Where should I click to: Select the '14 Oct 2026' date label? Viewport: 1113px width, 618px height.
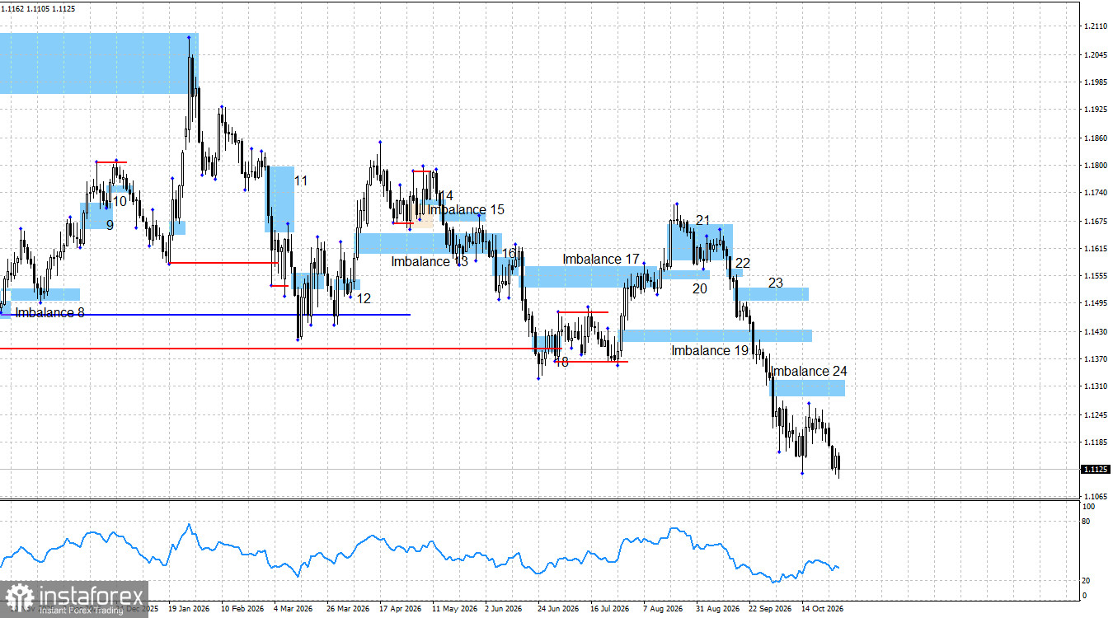(x=822, y=608)
